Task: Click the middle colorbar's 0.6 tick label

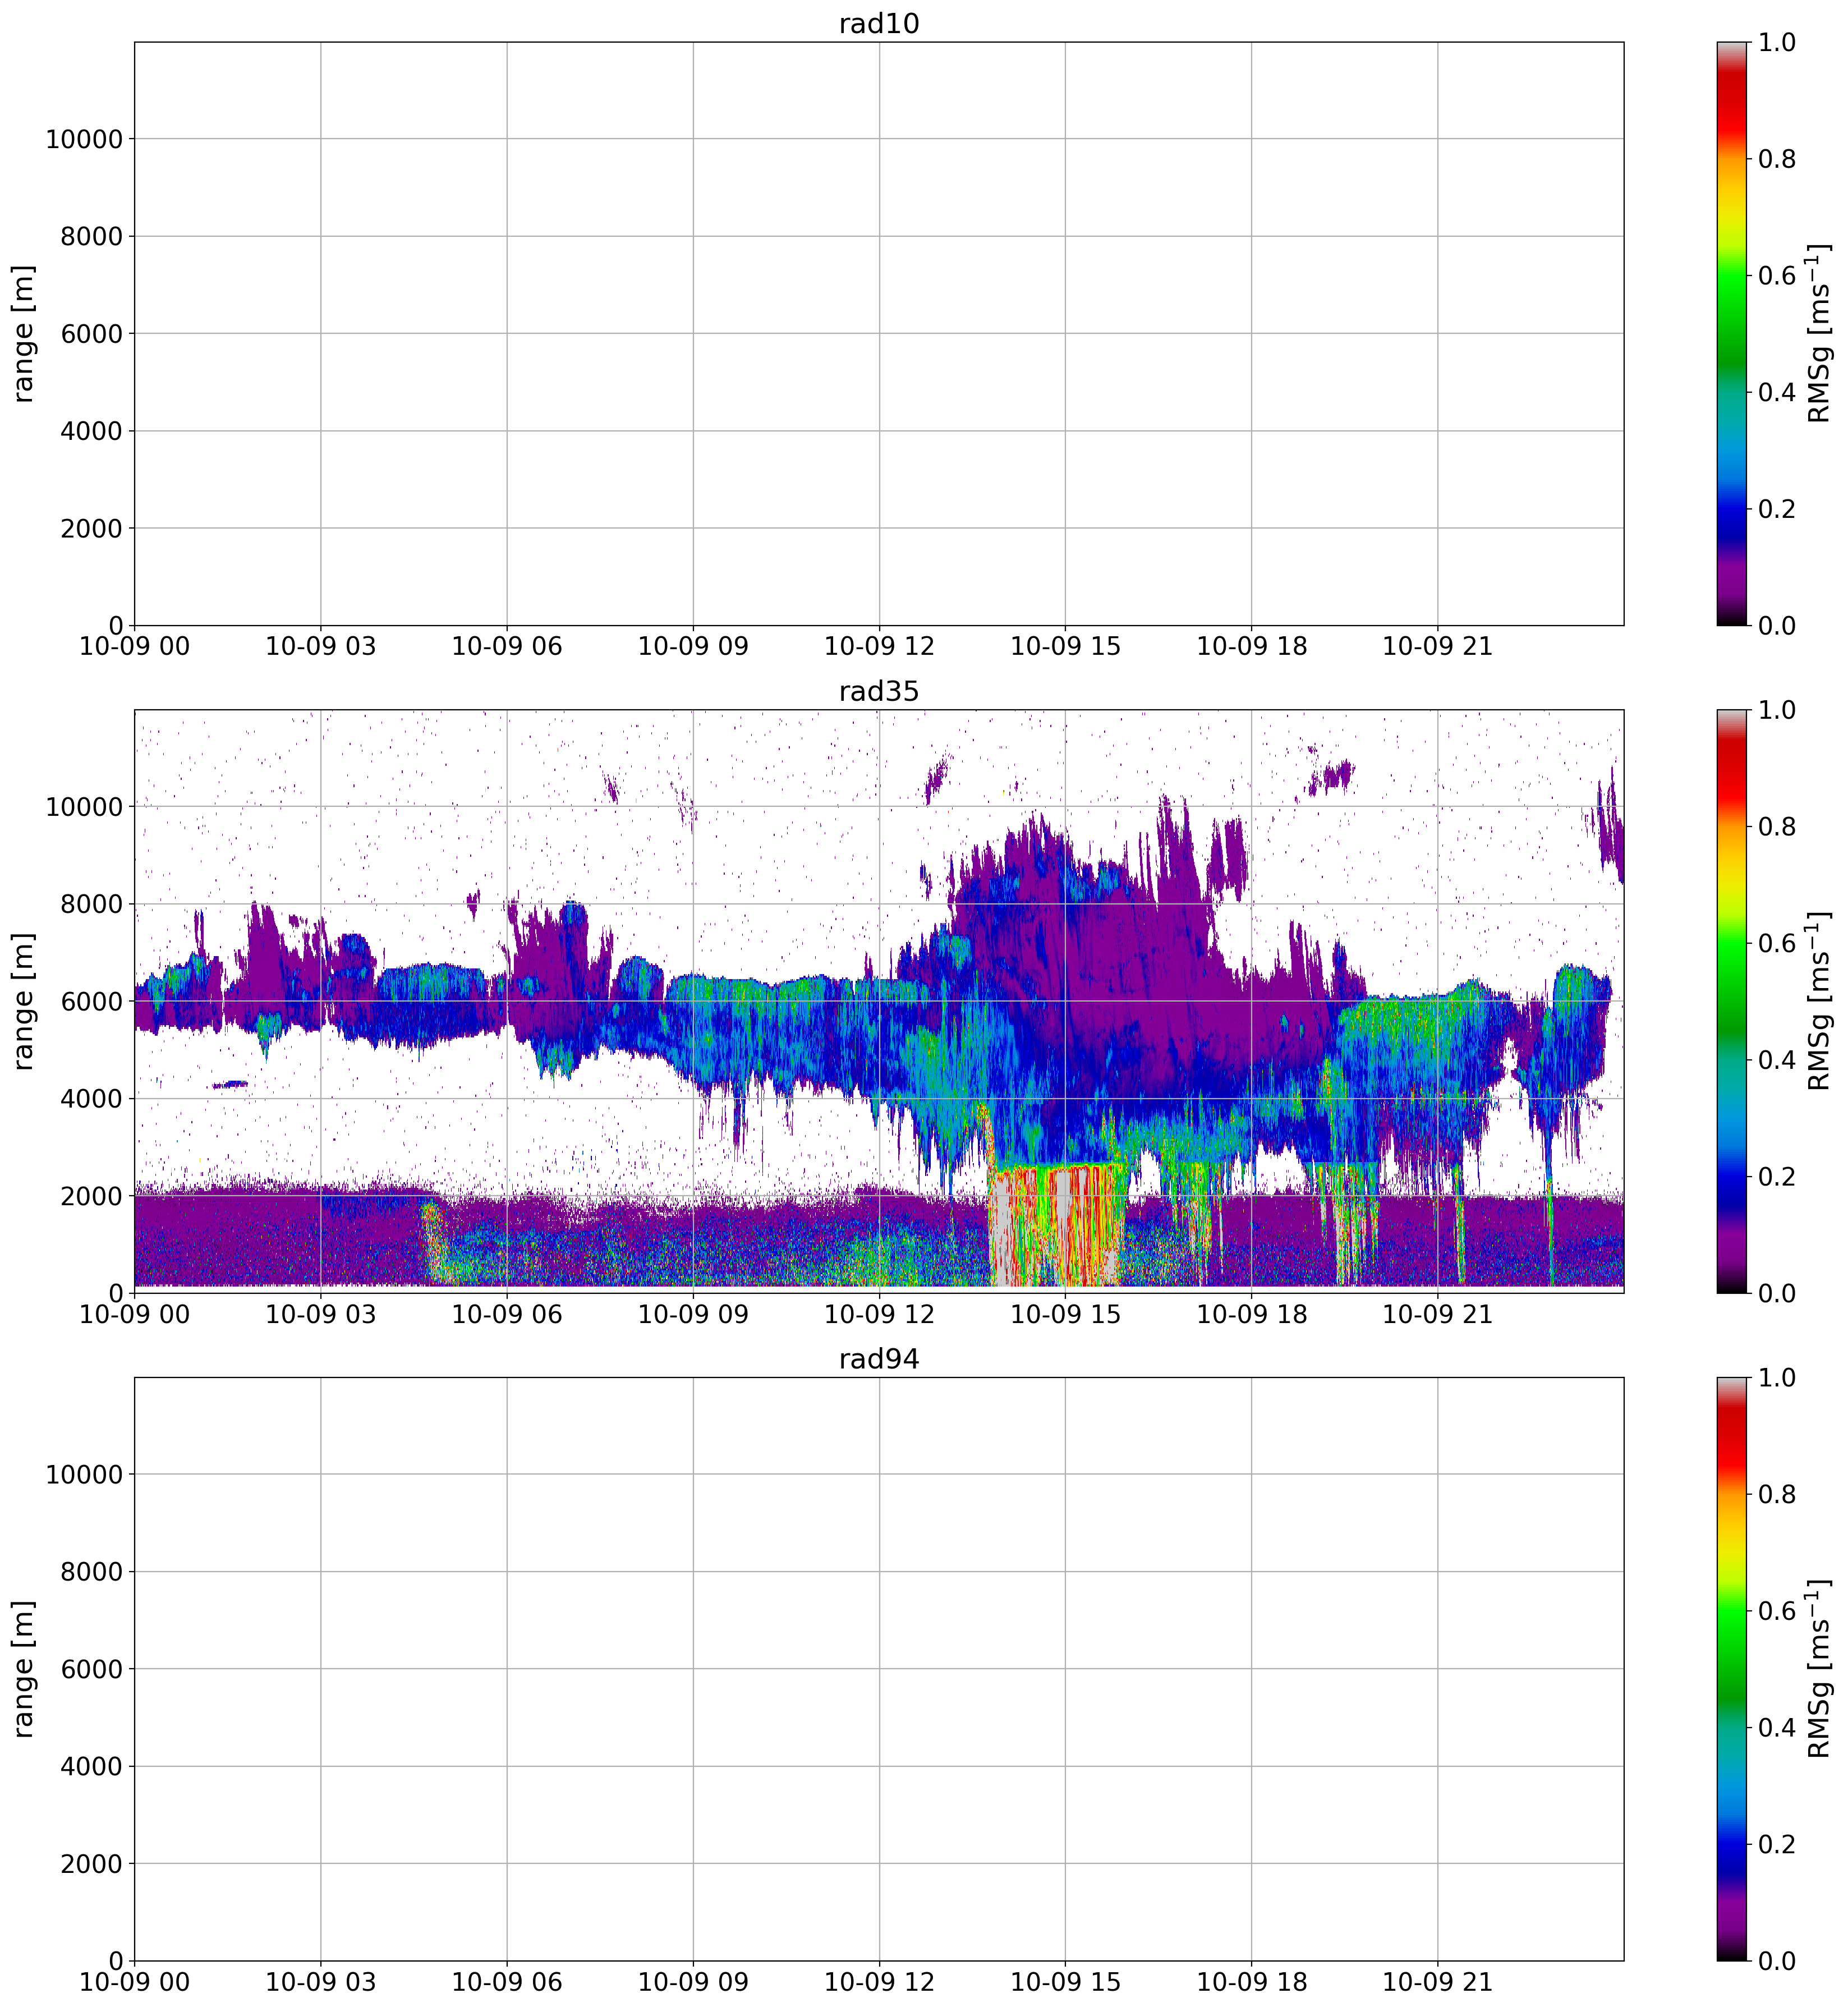Action: (x=1776, y=944)
